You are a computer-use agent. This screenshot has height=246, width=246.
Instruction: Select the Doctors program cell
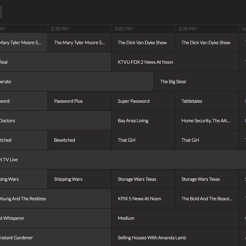point(56,121)
